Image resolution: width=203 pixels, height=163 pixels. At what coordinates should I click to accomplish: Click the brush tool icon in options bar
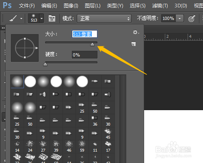13,18
